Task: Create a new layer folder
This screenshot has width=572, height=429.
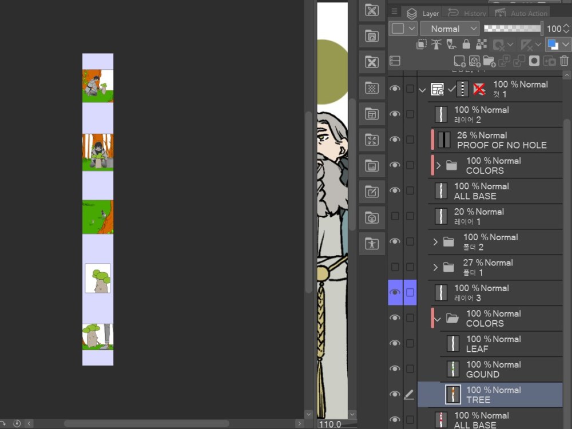Action: (489, 61)
